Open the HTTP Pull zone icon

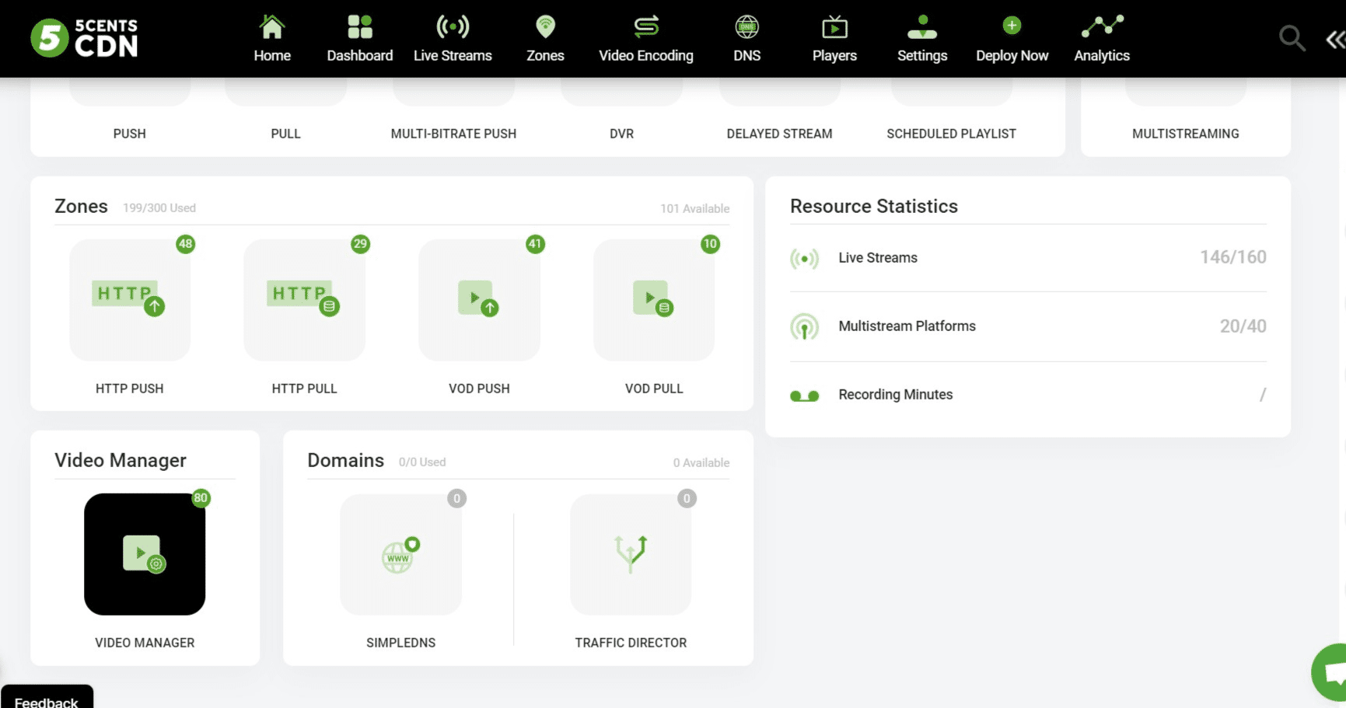pos(304,300)
